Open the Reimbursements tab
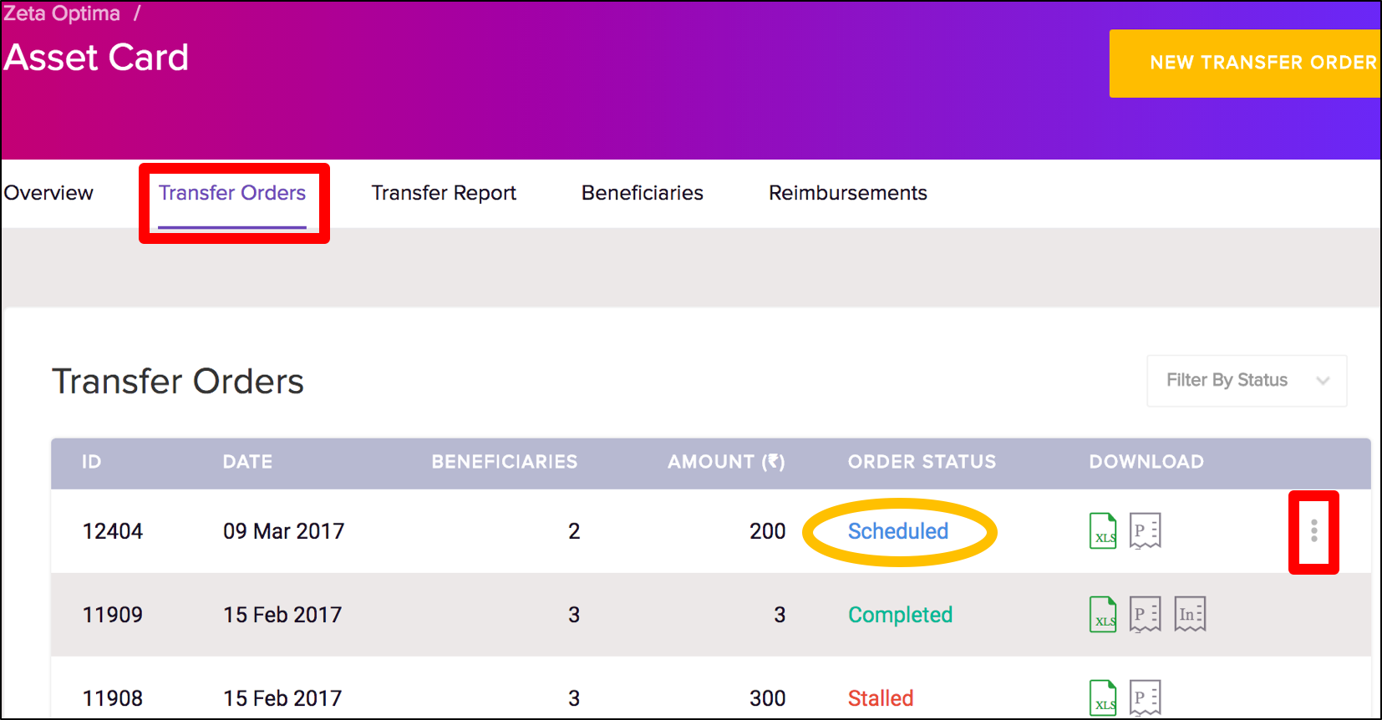Screen dimensions: 1382x720 pyautogui.click(x=847, y=193)
